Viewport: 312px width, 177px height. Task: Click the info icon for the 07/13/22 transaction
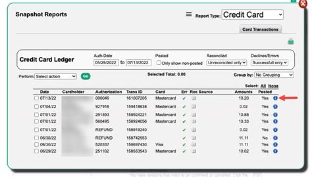click(x=275, y=98)
